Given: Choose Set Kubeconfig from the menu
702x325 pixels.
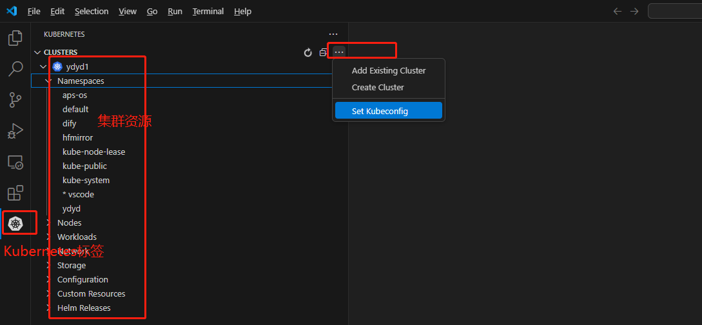Looking at the screenshot, I should (x=380, y=111).
